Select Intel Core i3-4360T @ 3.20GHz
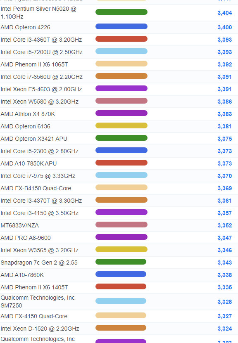Screen dimensions: 238x343 tap(41, 40)
